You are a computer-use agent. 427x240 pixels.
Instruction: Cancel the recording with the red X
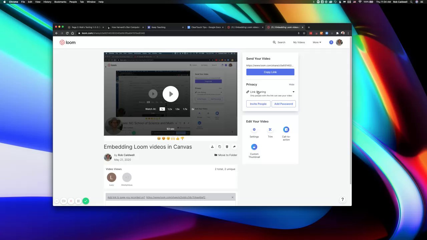(71, 201)
